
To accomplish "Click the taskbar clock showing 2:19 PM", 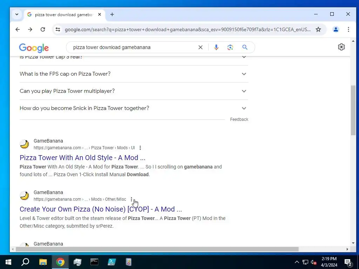I will [x=329, y=262].
